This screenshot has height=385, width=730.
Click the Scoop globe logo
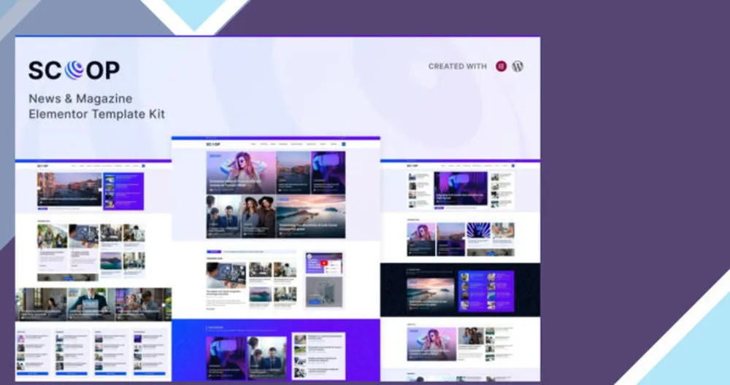(74, 70)
